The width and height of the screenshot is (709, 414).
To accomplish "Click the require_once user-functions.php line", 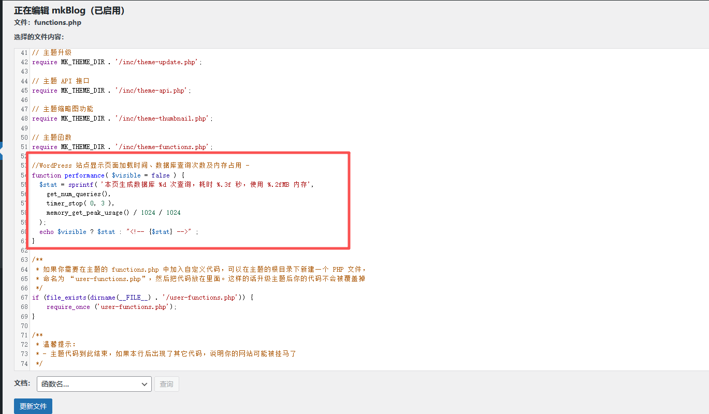I will (x=111, y=307).
